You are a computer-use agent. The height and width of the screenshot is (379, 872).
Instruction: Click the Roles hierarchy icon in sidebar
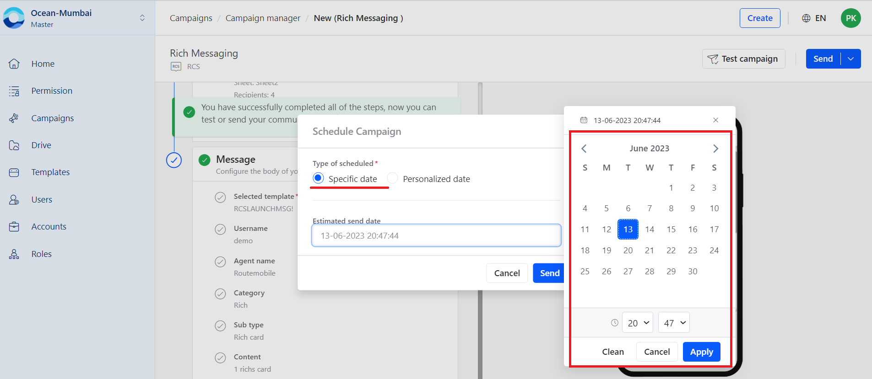(14, 254)
